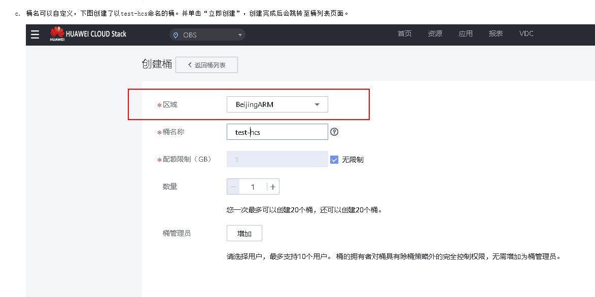Open the 应用 applications menu

pyautogui.click(x=465, y=33)
